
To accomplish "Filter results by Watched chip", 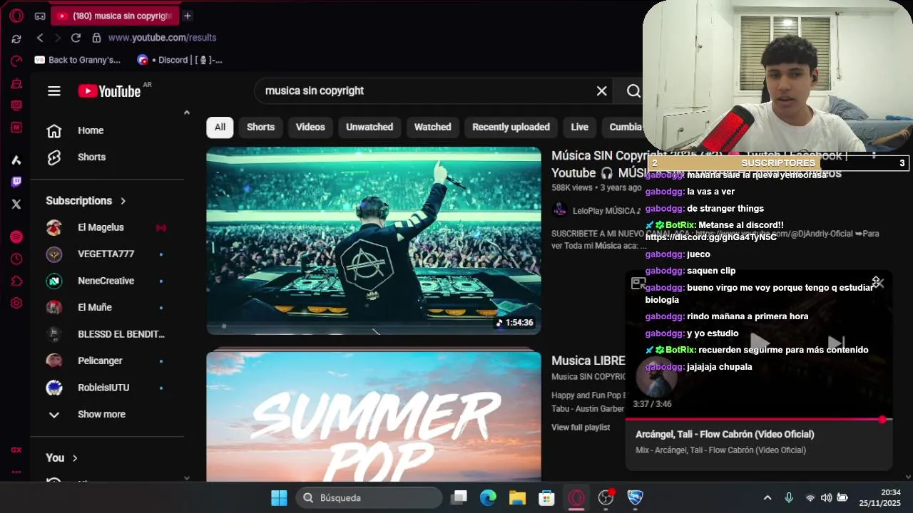I will [432, 127].
